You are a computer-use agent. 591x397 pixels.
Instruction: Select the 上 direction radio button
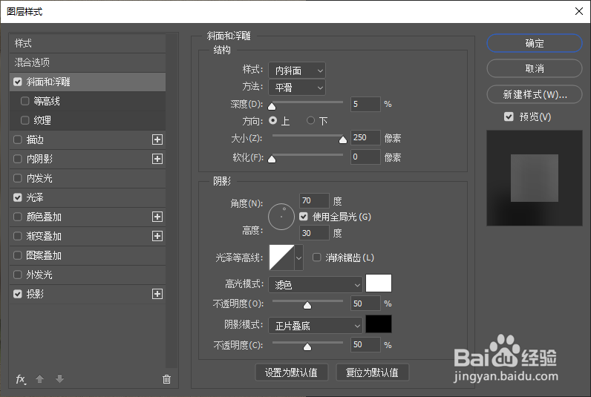[x=273, y=120]
